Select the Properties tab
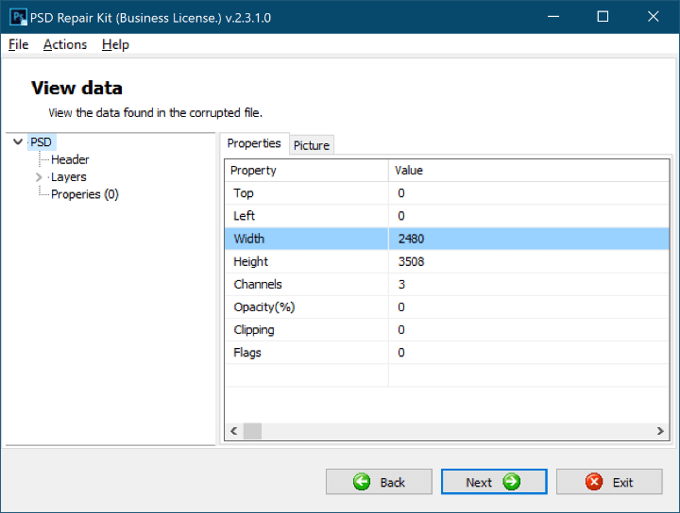Viewport: 680px width, 513px height. tap(254, 143)
